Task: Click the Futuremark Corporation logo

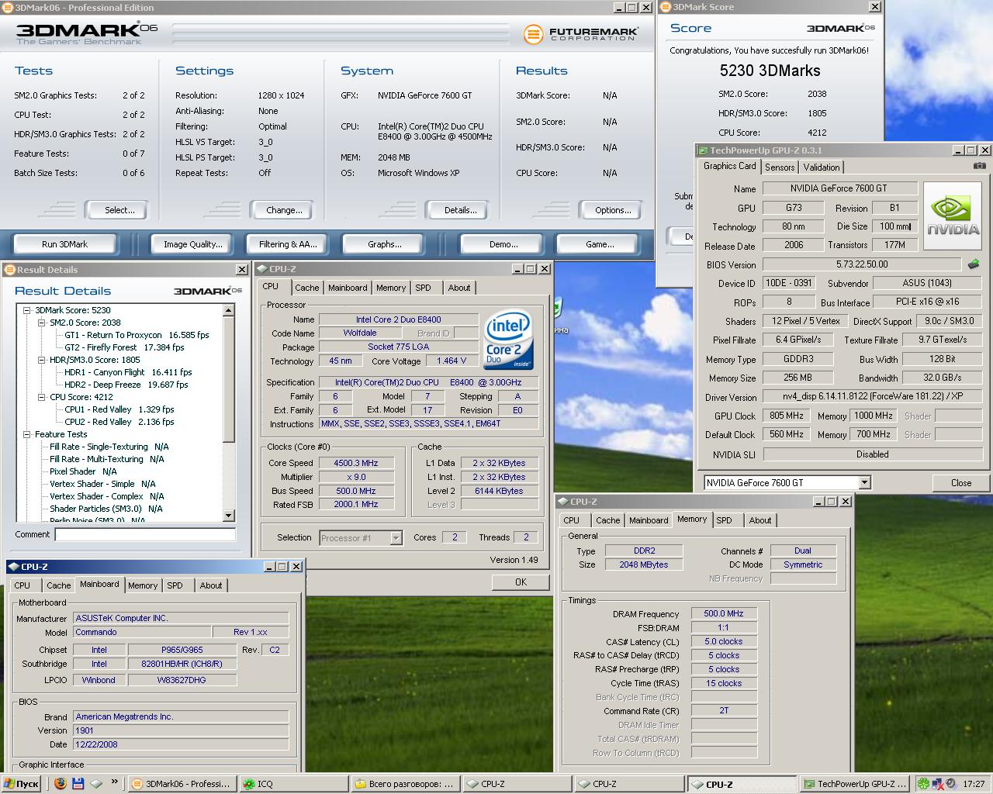Action: click(581, 34)
